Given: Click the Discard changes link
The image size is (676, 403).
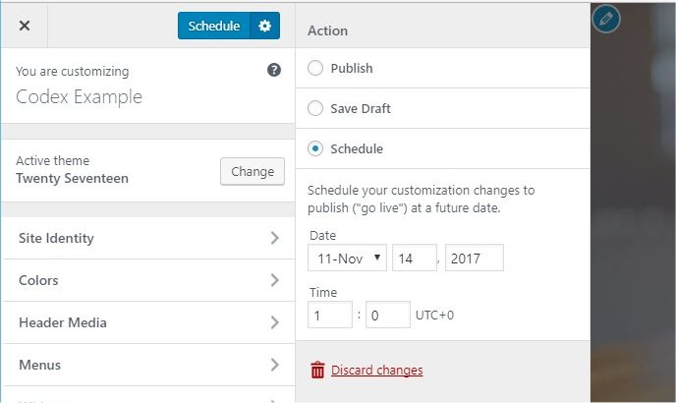Looking at the screenshot, I should [377, 371].
